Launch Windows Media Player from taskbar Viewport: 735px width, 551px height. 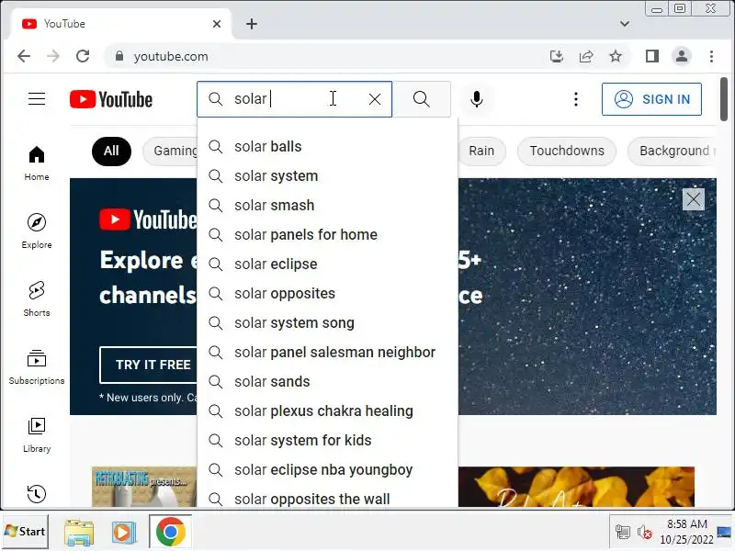tap(124, 532)
